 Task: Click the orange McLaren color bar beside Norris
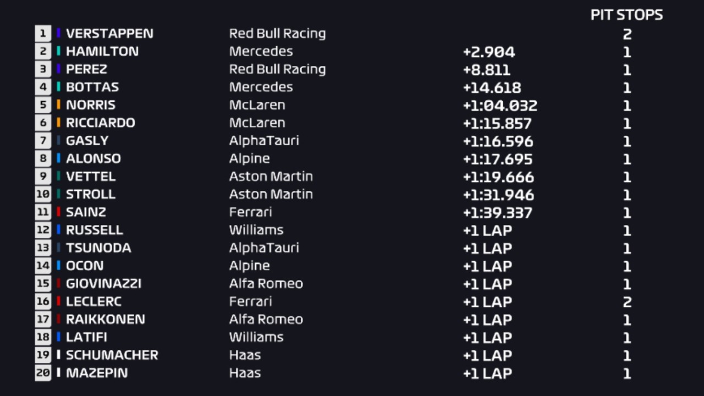pos(58,105)
